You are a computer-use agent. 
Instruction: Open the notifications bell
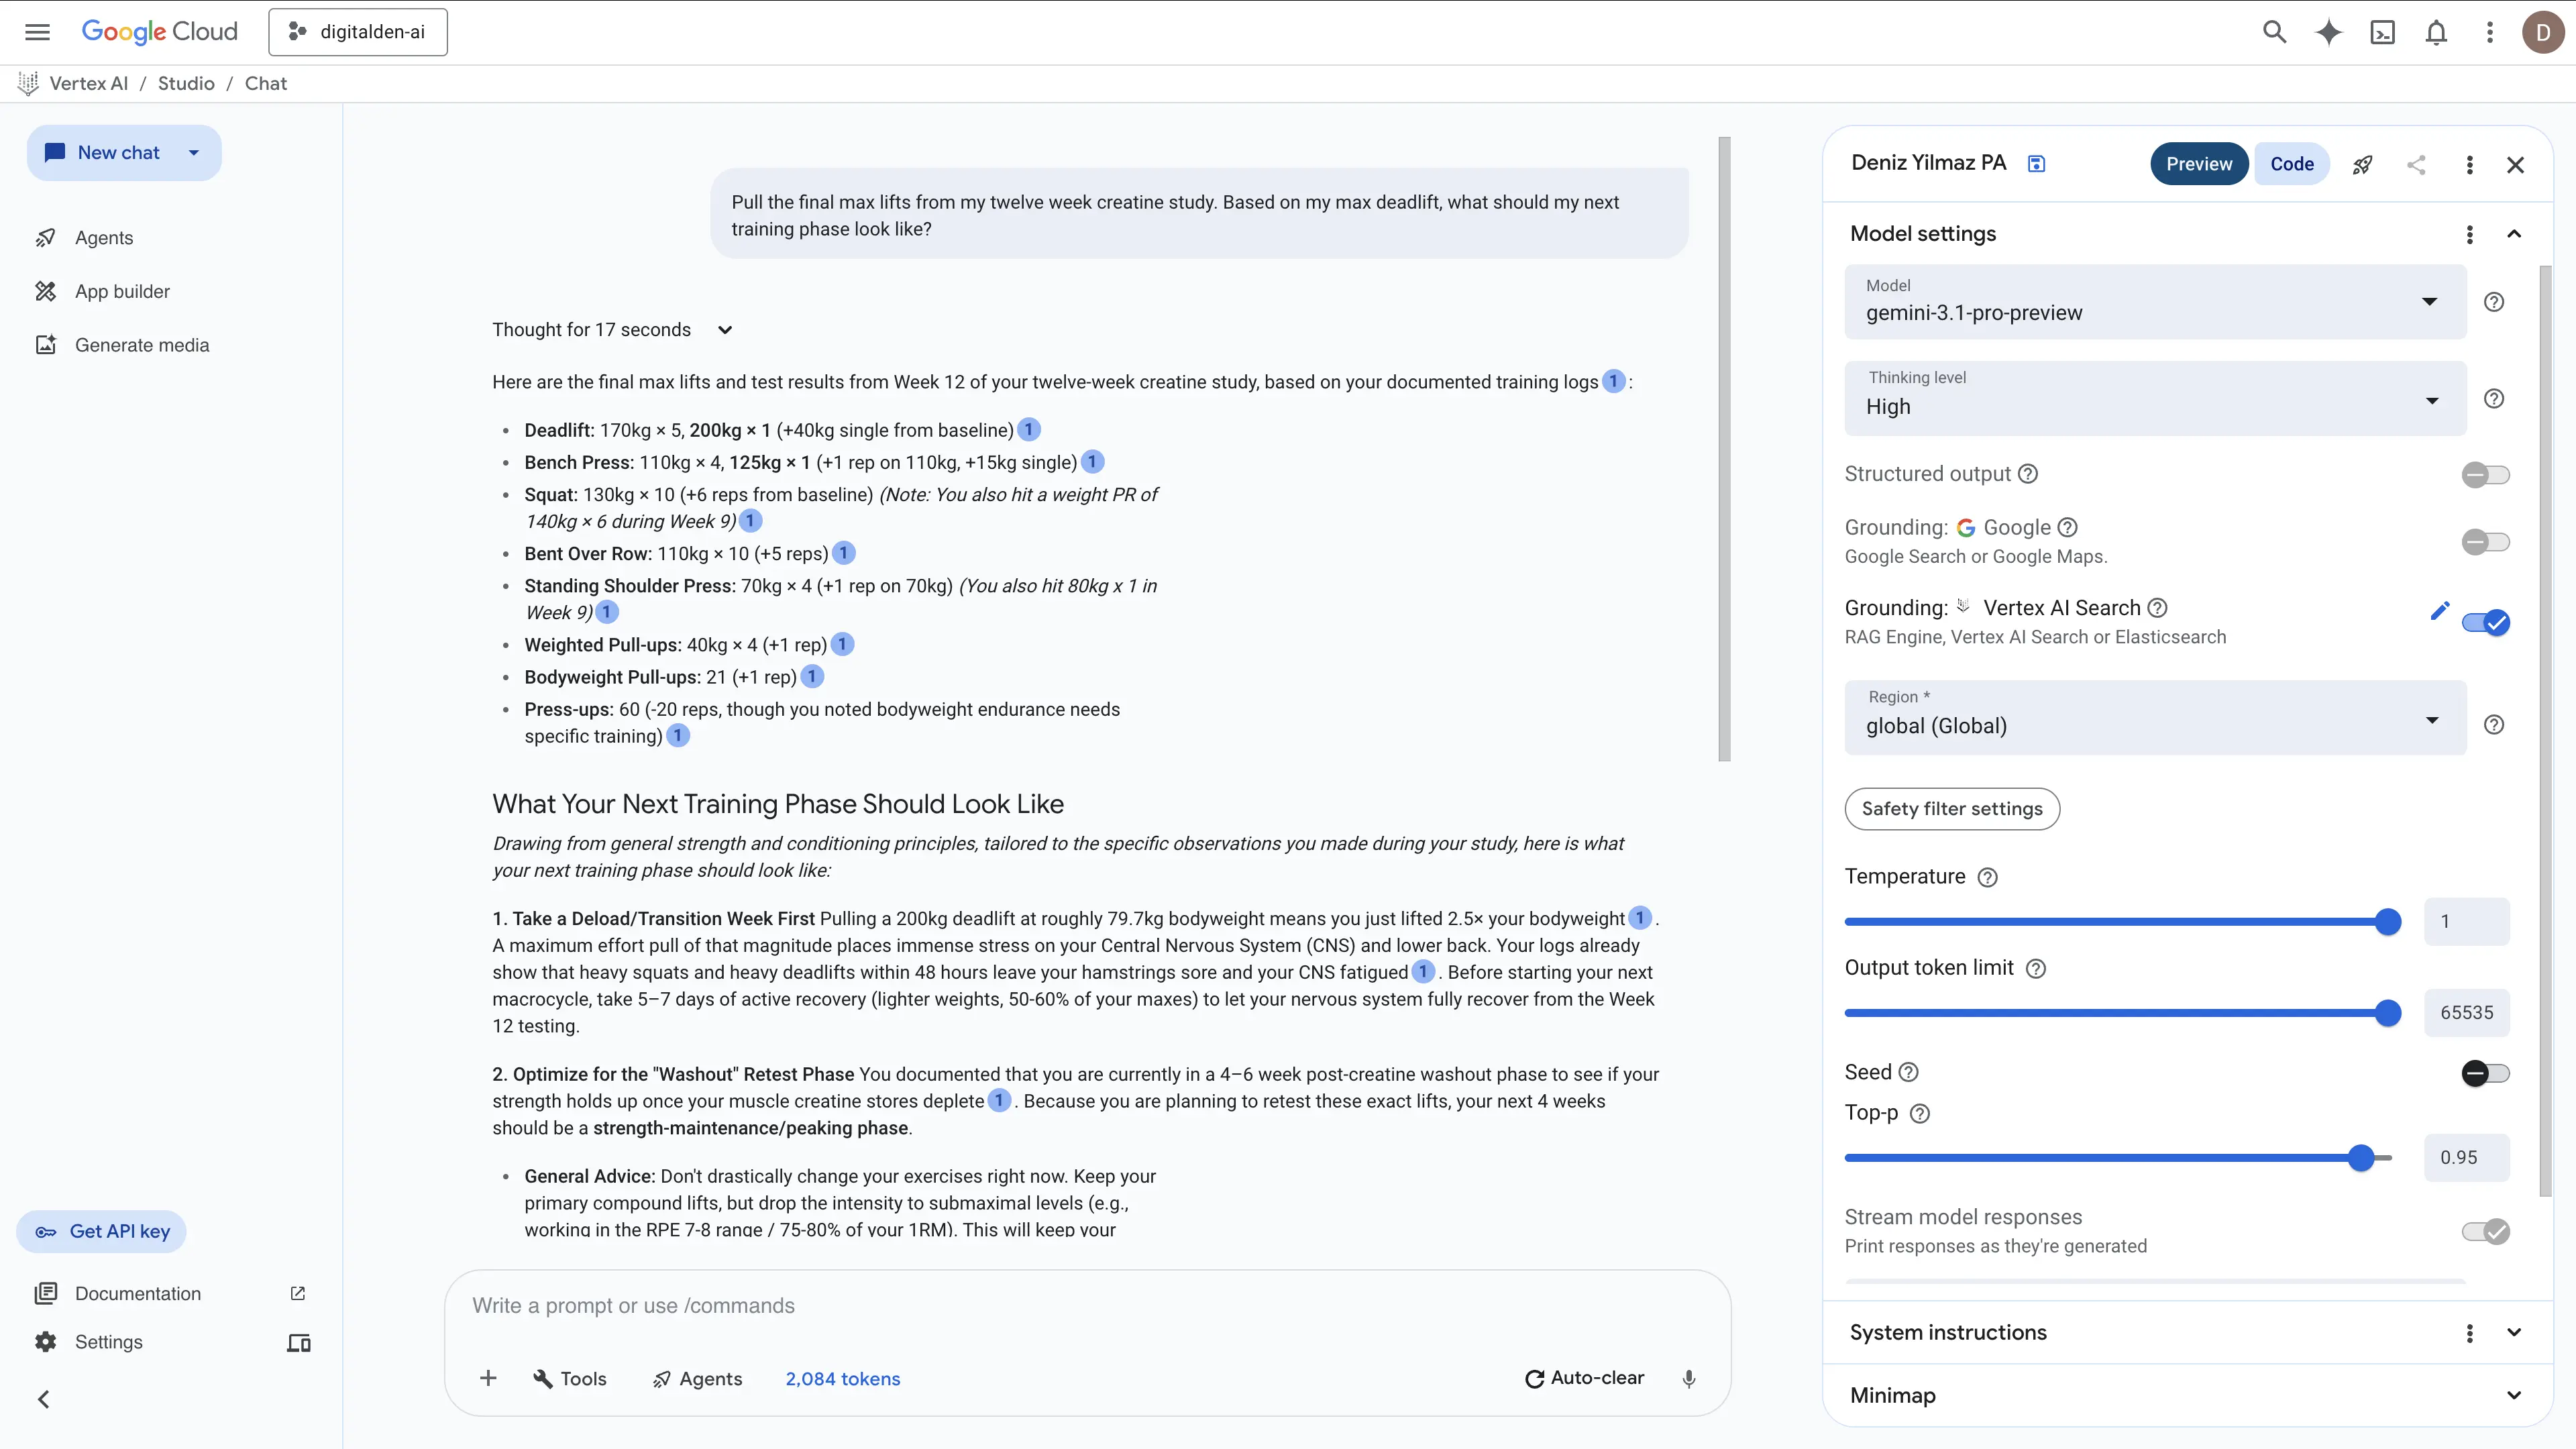coord(2436,32)
